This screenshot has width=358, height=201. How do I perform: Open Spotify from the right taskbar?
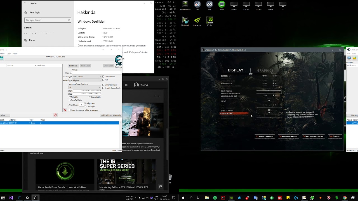215,198
